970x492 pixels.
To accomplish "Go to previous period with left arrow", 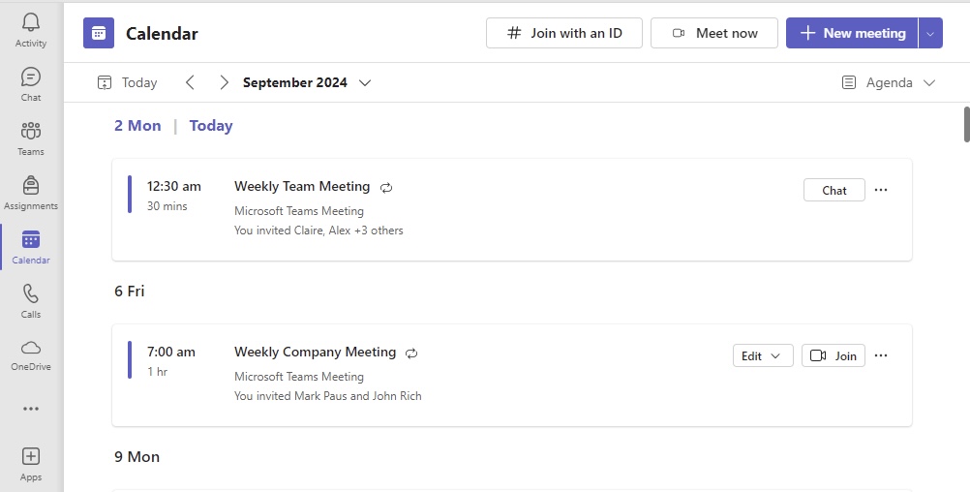I will coord(190,82).
